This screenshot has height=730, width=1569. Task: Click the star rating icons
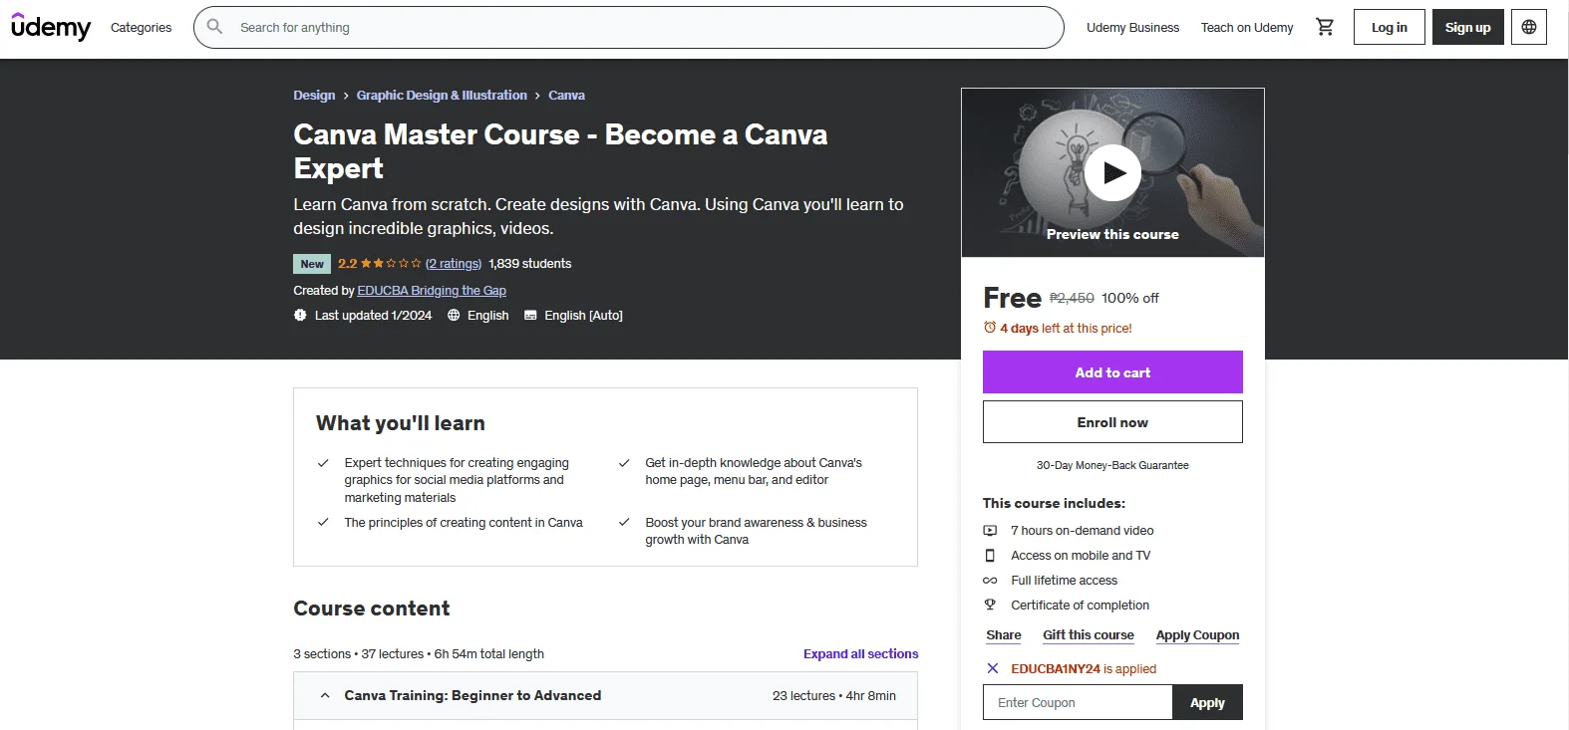(x=391, y=263)
